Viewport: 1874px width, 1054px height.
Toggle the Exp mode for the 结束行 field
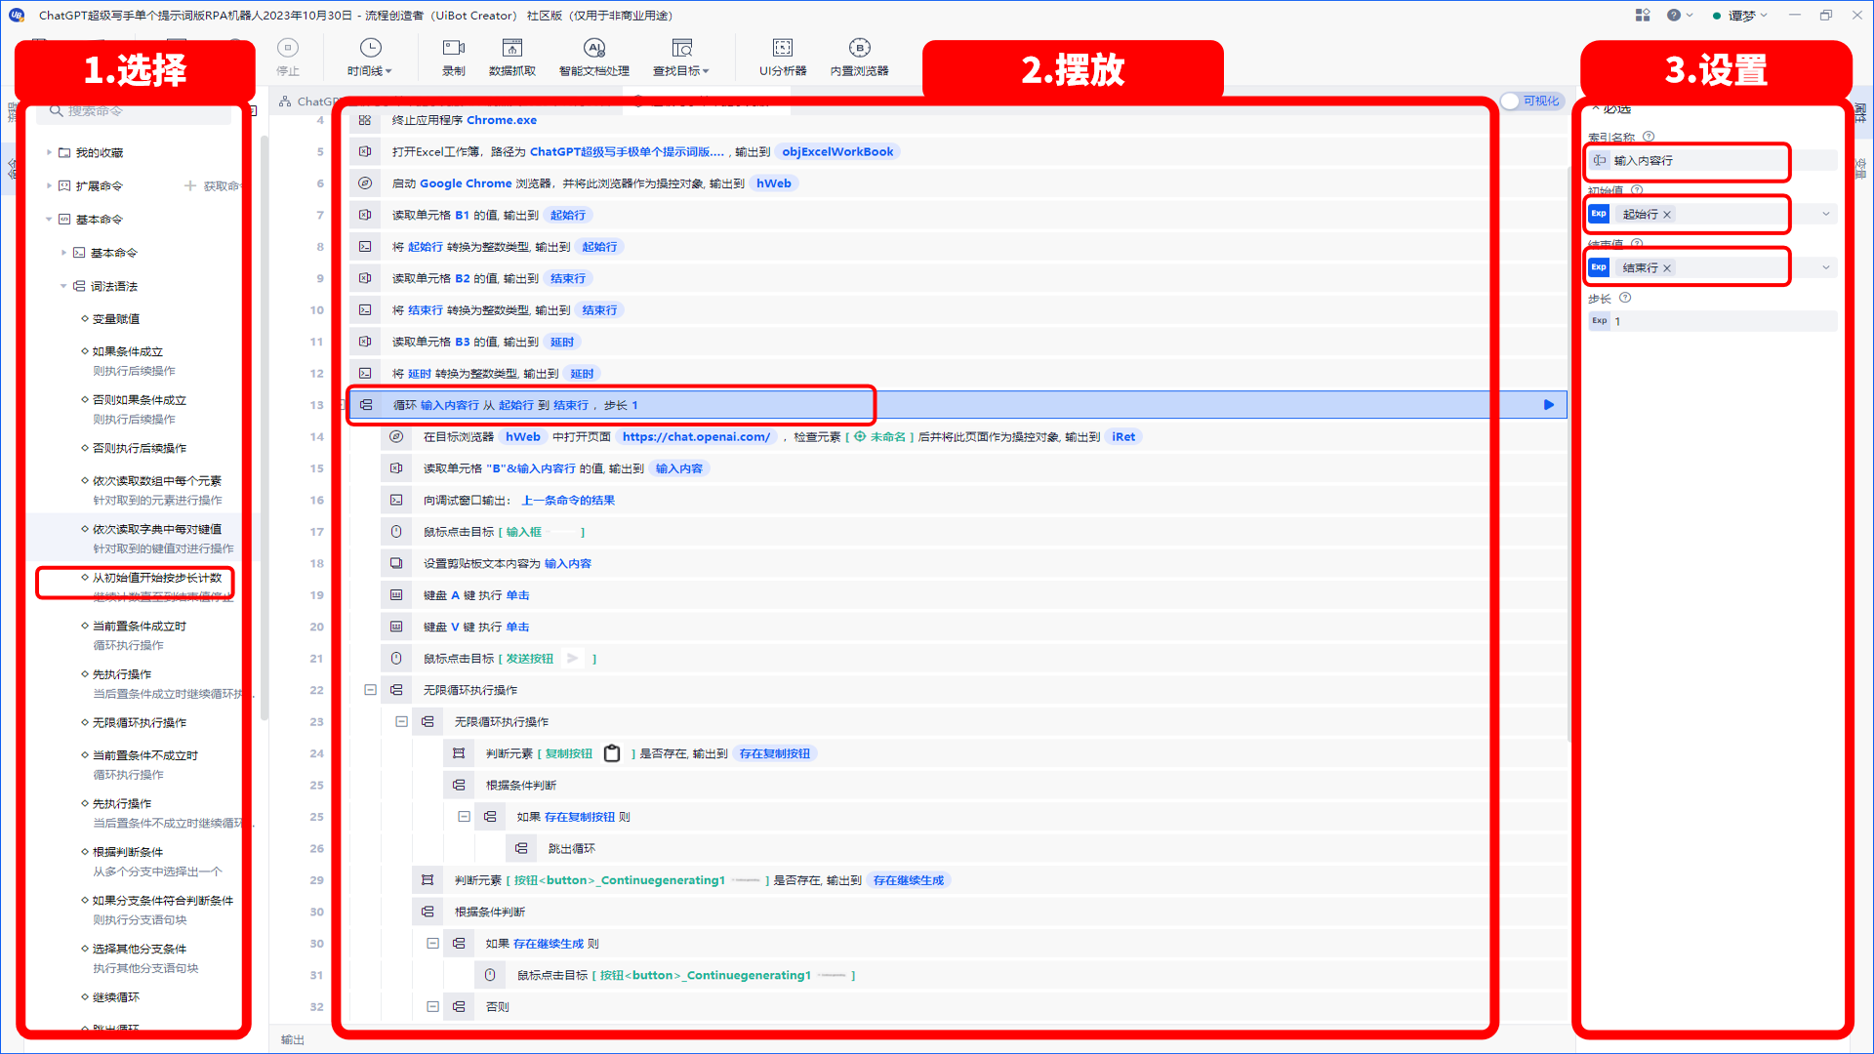[x=1599, y=267]
